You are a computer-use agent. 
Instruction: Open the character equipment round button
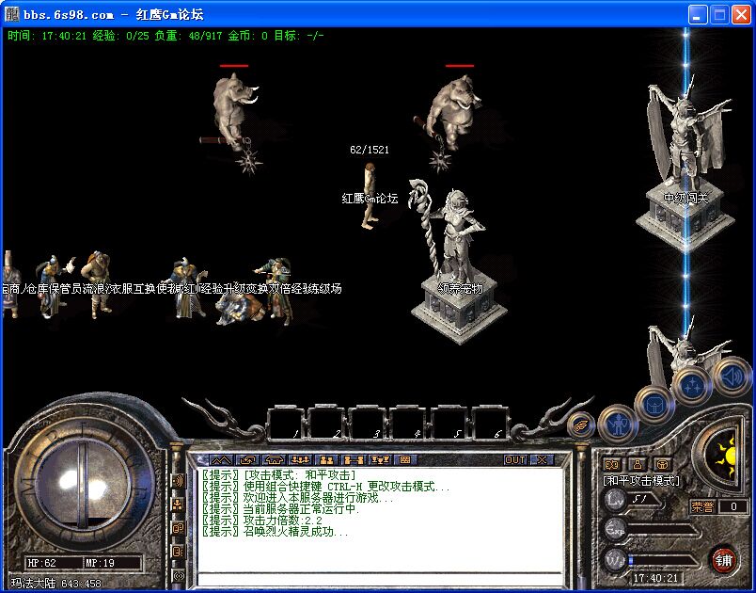[618, 425]
